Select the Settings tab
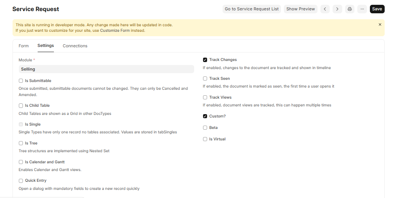Viewport: 395px width, 198px height. click(x=46, y=46)
